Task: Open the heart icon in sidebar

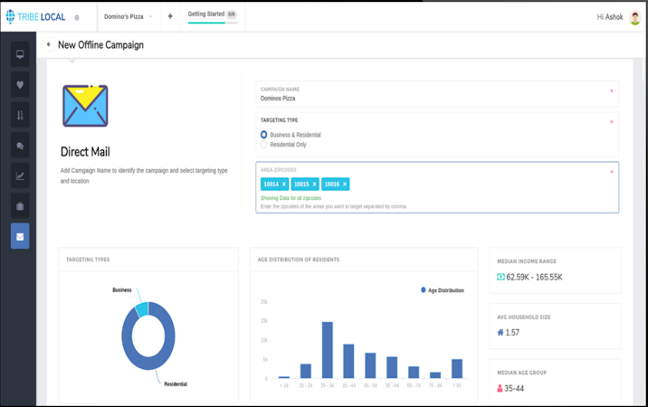Action: click(20, 85)
